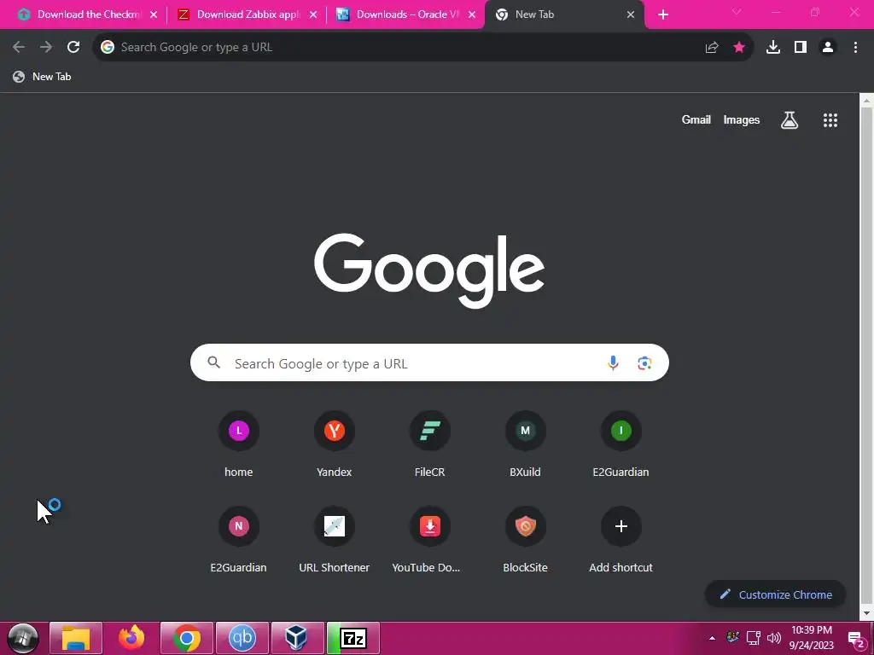The height and width of the screenshot is (655, 874).
Task: Go back using the back arrow
Action: 19,48
